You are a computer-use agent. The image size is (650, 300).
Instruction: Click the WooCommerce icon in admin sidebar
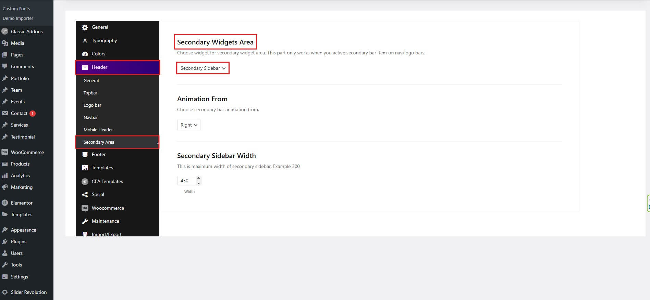click(x=5, y=152)
